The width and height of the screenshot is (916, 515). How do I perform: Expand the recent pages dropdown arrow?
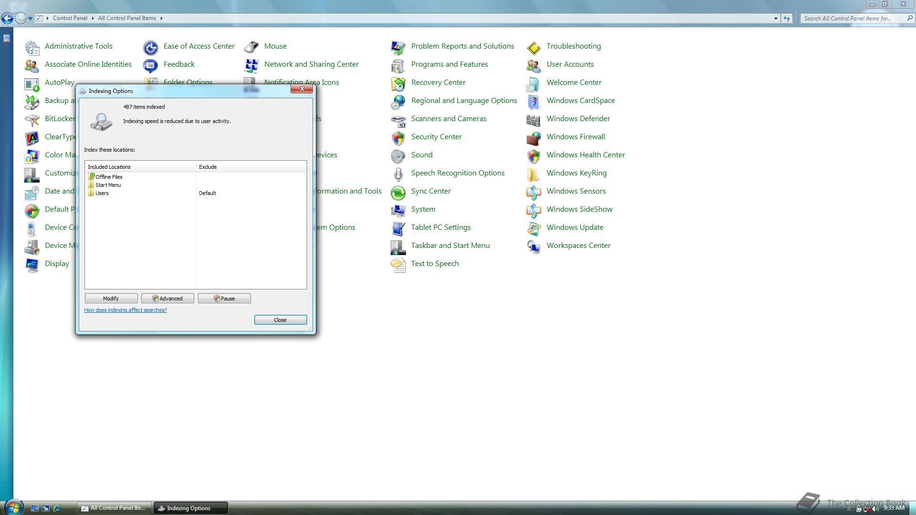pos(30,19)
